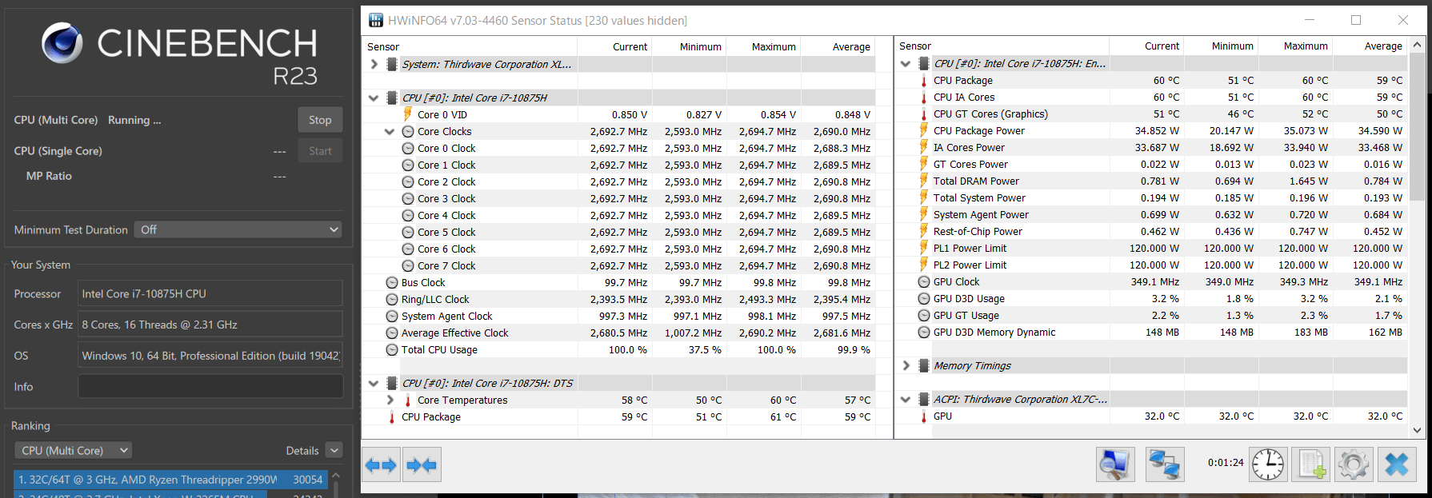Collapse the CPU [#0] DTS sensor group
The image size is (1432, 498).
(x=374, y=383)
